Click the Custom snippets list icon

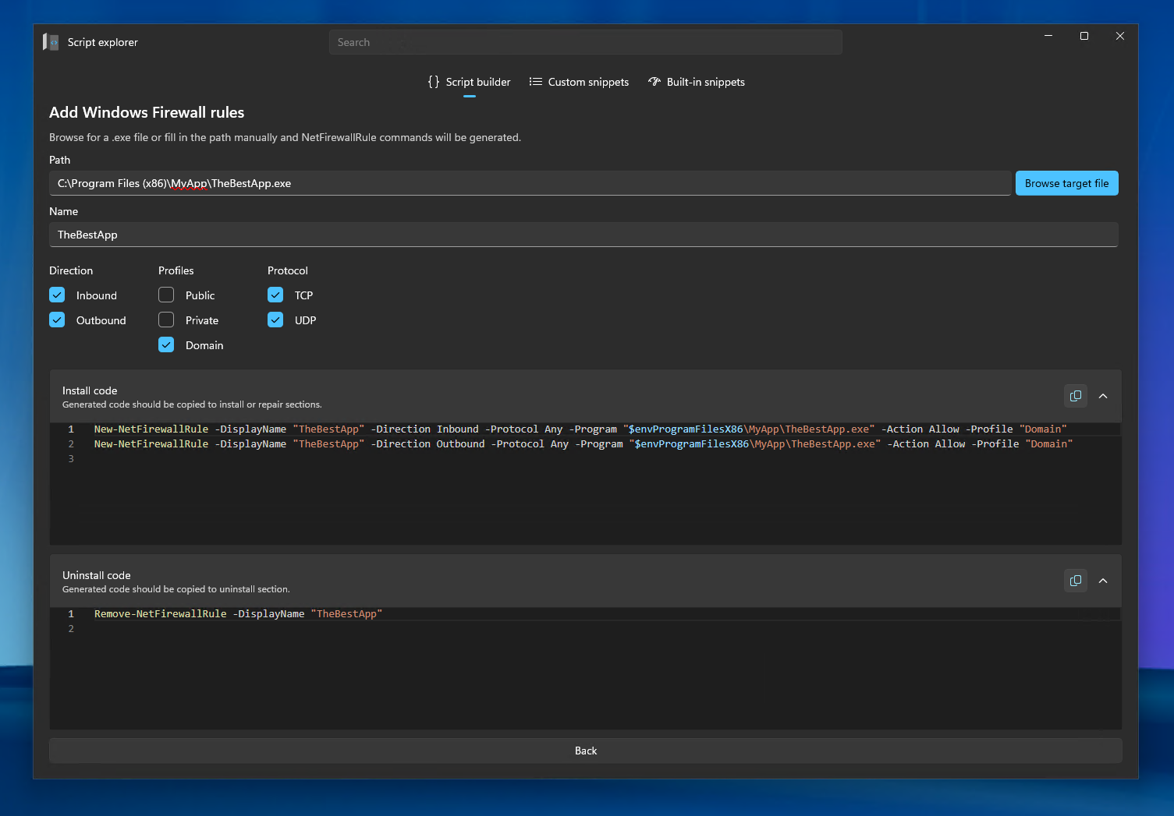point(536,82)
